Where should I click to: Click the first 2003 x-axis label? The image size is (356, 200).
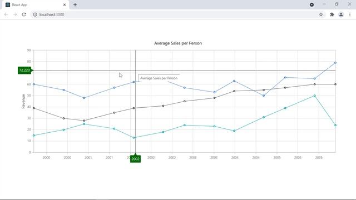(x=193, y=158)
